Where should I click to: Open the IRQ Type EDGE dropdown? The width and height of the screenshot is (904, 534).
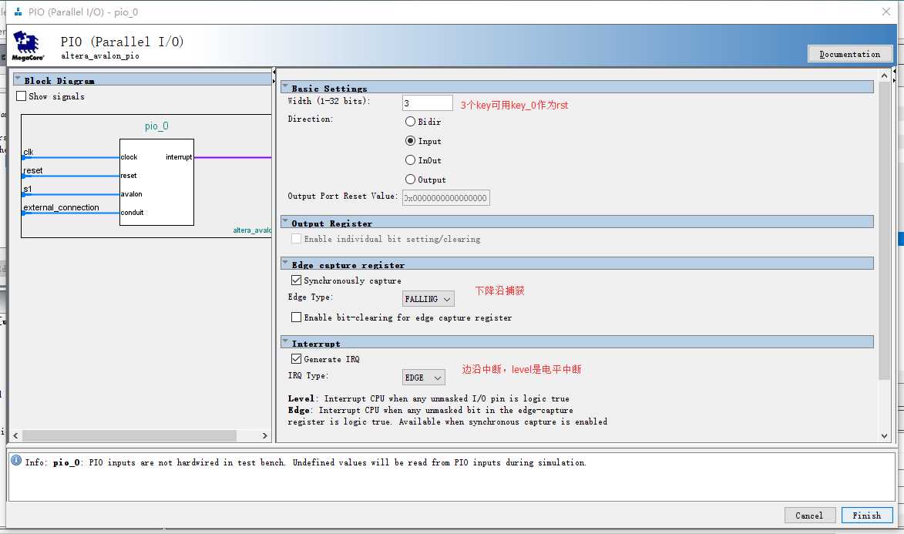(424, 377)
